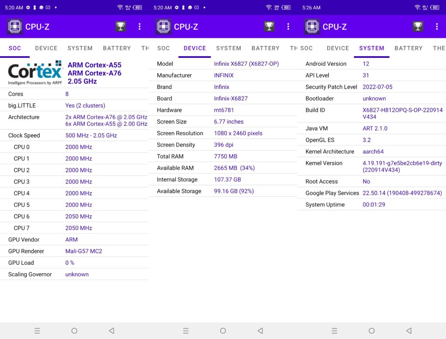Tap Clock Speed '500 MHz - 2.05 GHz'
446x339 pixels.
coord(91,136)
